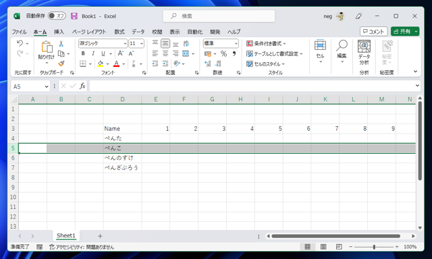Image resolution: width=432 pixels, height=259 pixels.
Task: Click the Cut scissors icon
Action: [61, 43]
